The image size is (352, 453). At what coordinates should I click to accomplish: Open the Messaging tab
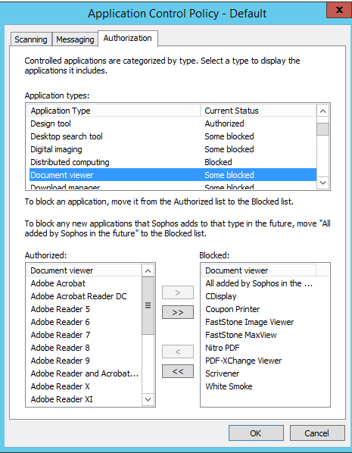[75, 39]
